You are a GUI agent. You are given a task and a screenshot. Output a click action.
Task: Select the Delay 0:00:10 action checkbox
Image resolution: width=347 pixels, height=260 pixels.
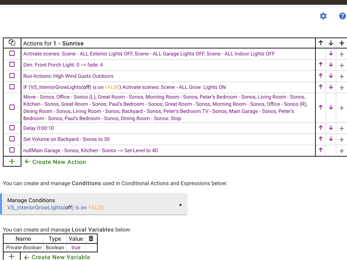(12, 128)
